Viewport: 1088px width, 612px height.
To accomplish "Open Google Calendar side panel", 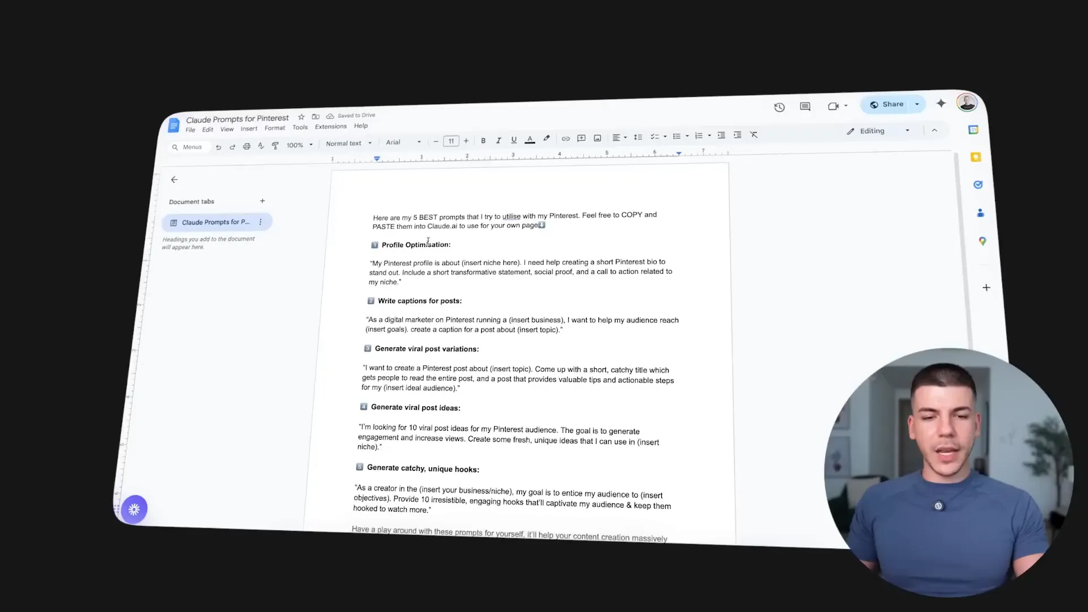I will point(973,130).
